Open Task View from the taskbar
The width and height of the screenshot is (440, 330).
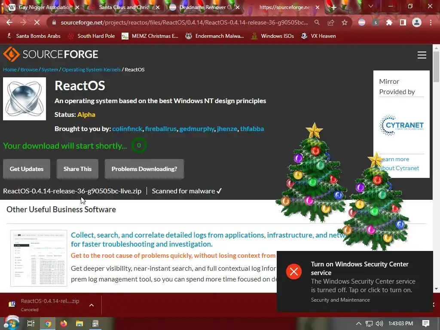[x=31, y=324]
